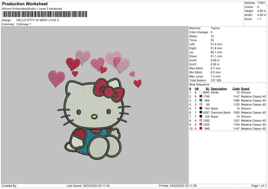Click the 'Brand' column header
Screen dimensions: 268x189
(x=245, y=89)
